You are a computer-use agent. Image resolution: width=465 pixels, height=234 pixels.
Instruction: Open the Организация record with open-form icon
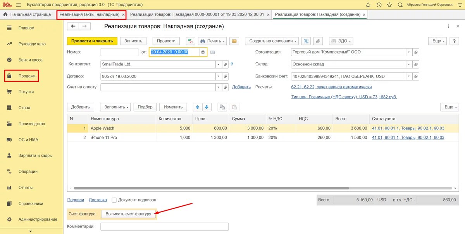coord(416,52)
